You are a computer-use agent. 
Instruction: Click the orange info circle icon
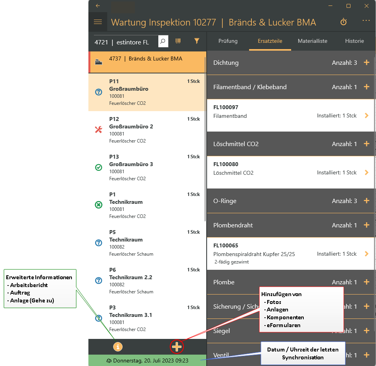(x=118, y=347)
